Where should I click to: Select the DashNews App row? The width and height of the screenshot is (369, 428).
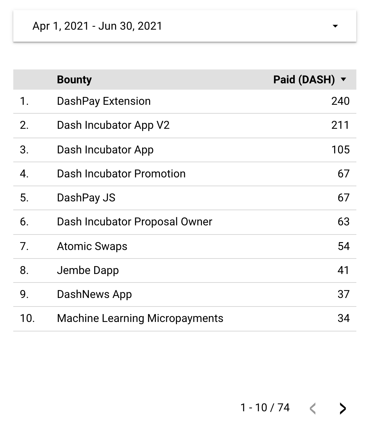(x=185, y=294)
